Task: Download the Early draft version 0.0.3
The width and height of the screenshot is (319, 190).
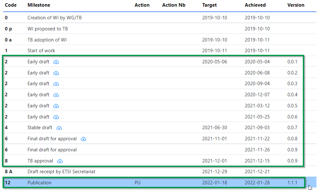Action: (x=56, y=84)
